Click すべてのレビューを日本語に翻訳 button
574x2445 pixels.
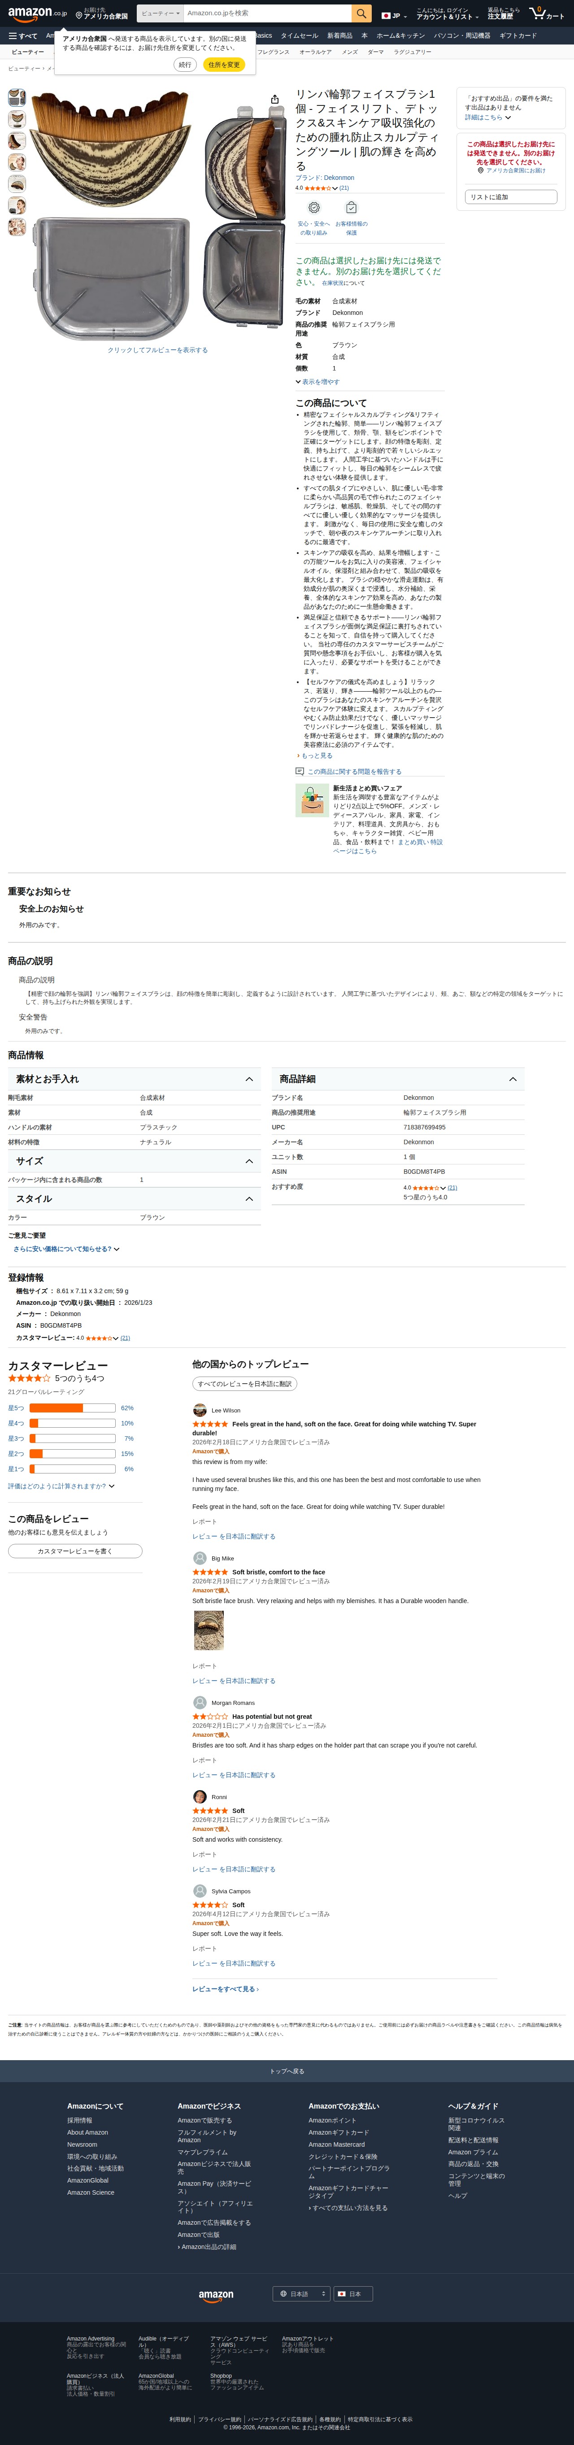245,1384
